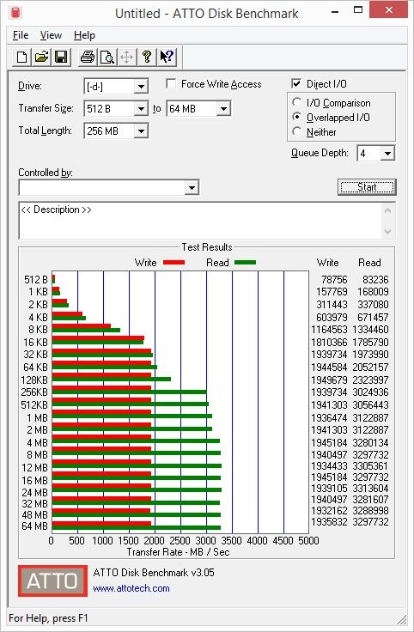Click the ATTO app icon in title bar
Viewport: 414px width, 632px height.
point(15,13)
